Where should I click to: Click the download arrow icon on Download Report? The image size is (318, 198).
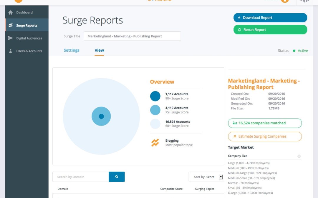coord(239,18)
